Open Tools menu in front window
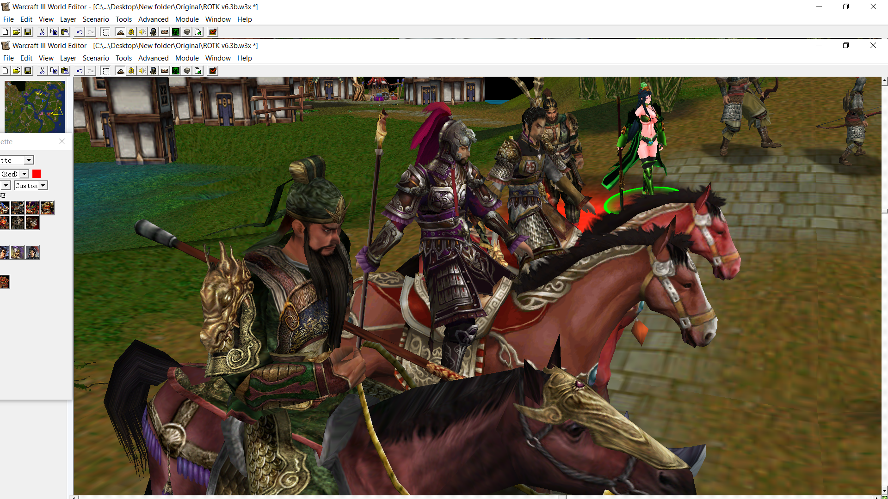Screen dimensions: 888x499 pyautogui.click(x=123, y=58)
